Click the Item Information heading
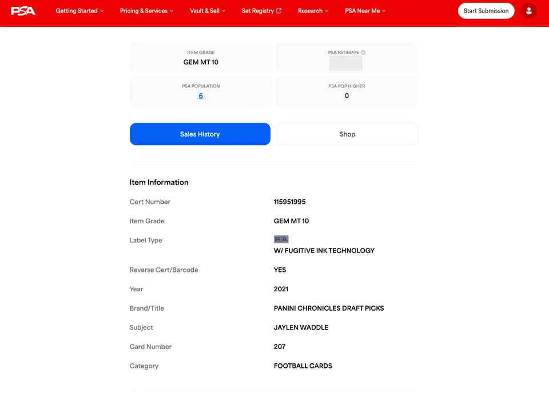 pyautogui.click(x=159, y=182)
